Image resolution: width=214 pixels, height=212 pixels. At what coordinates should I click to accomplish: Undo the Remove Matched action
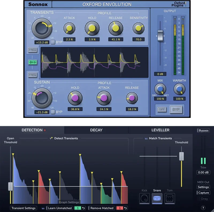tap(125, 208)
